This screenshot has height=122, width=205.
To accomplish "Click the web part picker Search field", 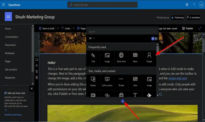I will (122, 32).
